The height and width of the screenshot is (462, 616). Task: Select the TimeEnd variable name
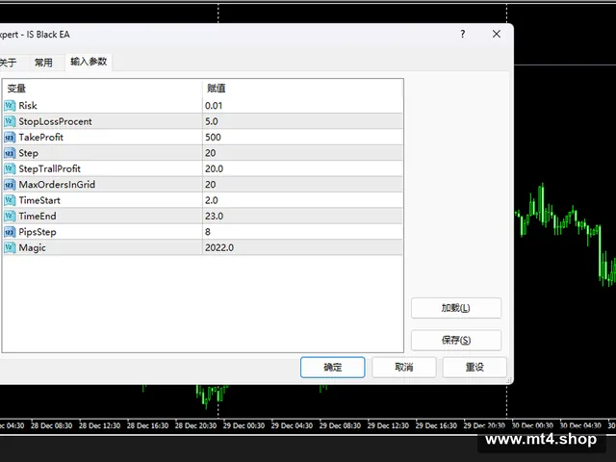click(38, 216)
